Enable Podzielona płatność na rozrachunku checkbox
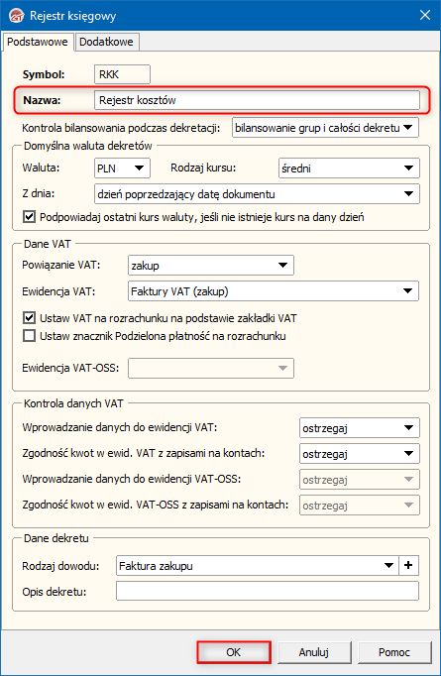Screen dimensions: 441x676 pyautogui.click(x=29, y=336)
